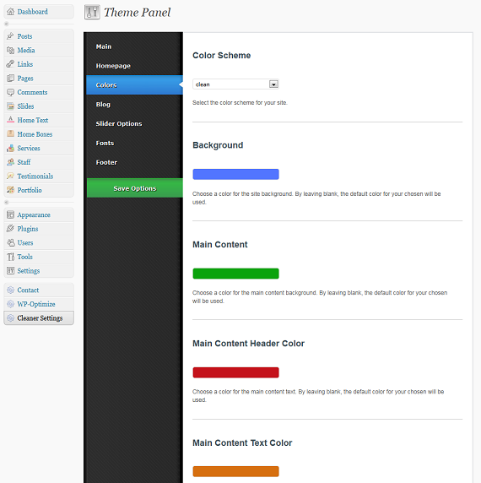The width and height of the screenshot is (481, 483).
Task: Click the Color Scheme select field showing clean
Action: coord(235,84)
